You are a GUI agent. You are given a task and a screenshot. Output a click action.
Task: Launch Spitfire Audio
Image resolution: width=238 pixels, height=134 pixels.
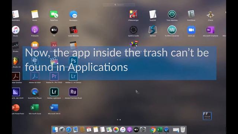point(134,30)
